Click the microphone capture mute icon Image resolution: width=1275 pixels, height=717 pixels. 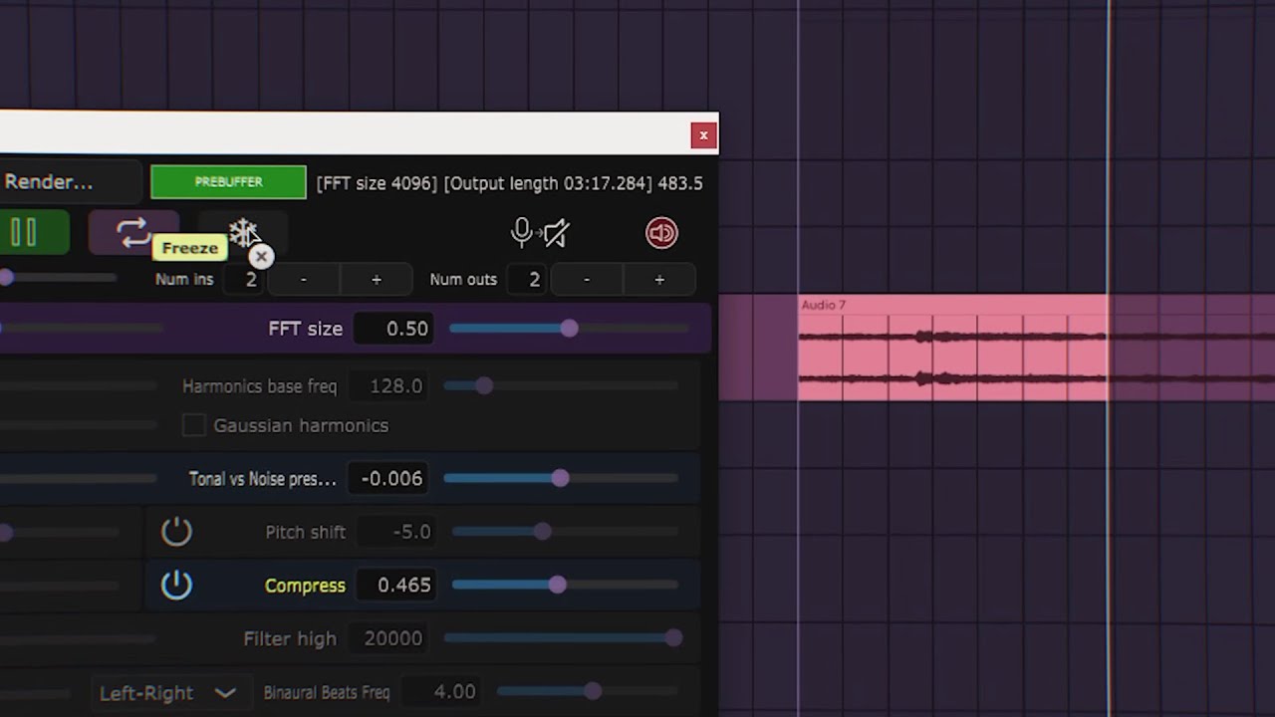539,233
